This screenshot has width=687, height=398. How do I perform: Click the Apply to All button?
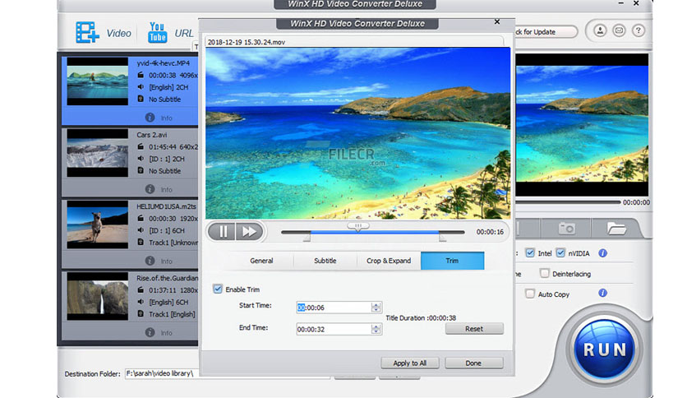pyautogui.click(x=410, y=363)
